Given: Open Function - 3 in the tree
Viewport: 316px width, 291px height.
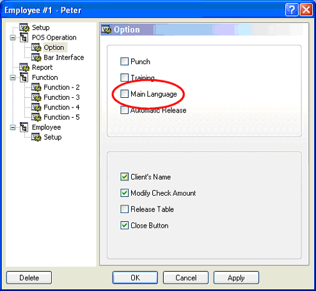Looking at the screenshot, I should click(61, 97).
